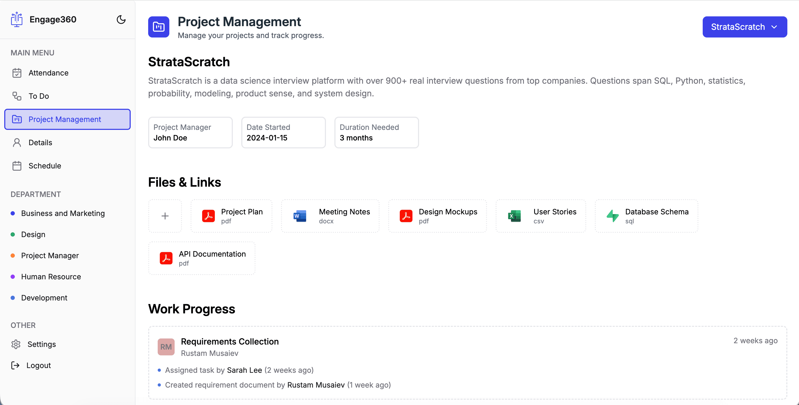Click the Requirements Collection task title
This screenshot has height=405, width=799.
click(x=230, y=342)
